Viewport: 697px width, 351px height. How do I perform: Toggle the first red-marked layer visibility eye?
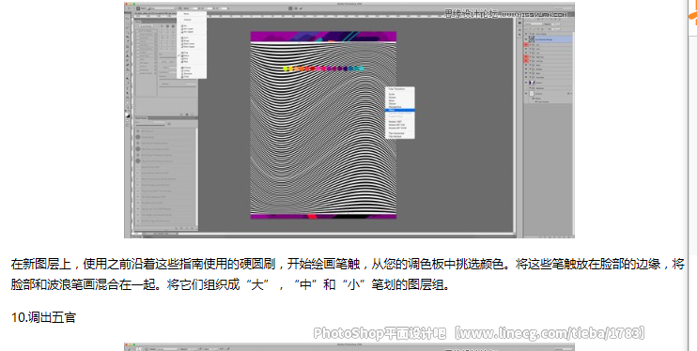point(526,45)
